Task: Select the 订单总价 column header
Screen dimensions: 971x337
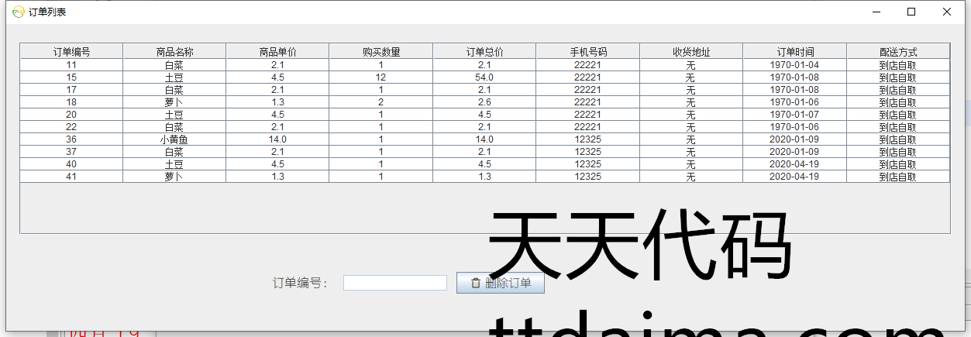Action: [484, 52]
